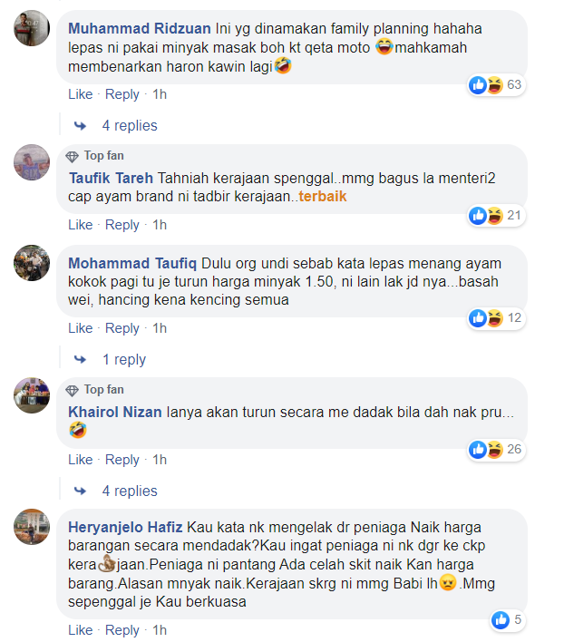Image resolution: width=564 pixels, height=642 pixels.
Task: Click Top fan diamond badge above Khairol Nizan
Action: pyautogui.click(x=72, y=391)
